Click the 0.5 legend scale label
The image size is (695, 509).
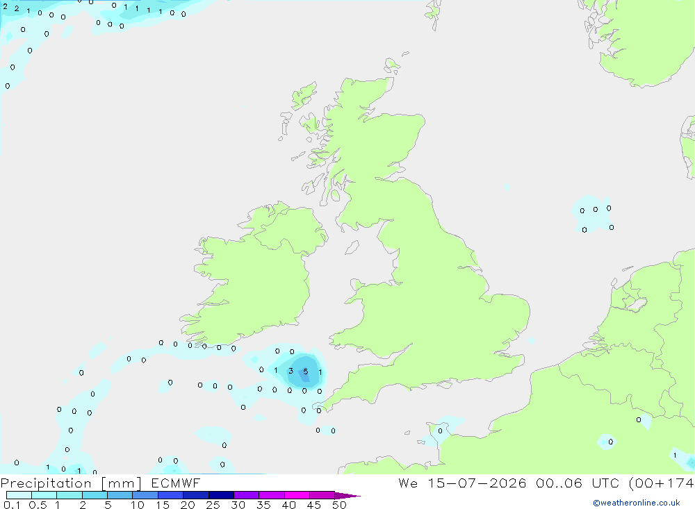38,505
